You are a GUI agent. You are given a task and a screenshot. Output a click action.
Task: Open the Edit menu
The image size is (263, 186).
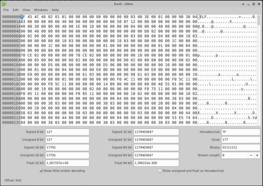pyautogui.click(x=16, y=10)
